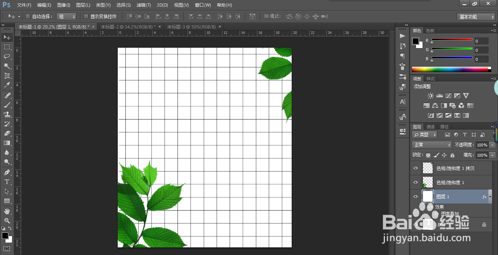498x255 pixels.
Task: Pick the Eyedropper tool
Action: tap(7, 85)
